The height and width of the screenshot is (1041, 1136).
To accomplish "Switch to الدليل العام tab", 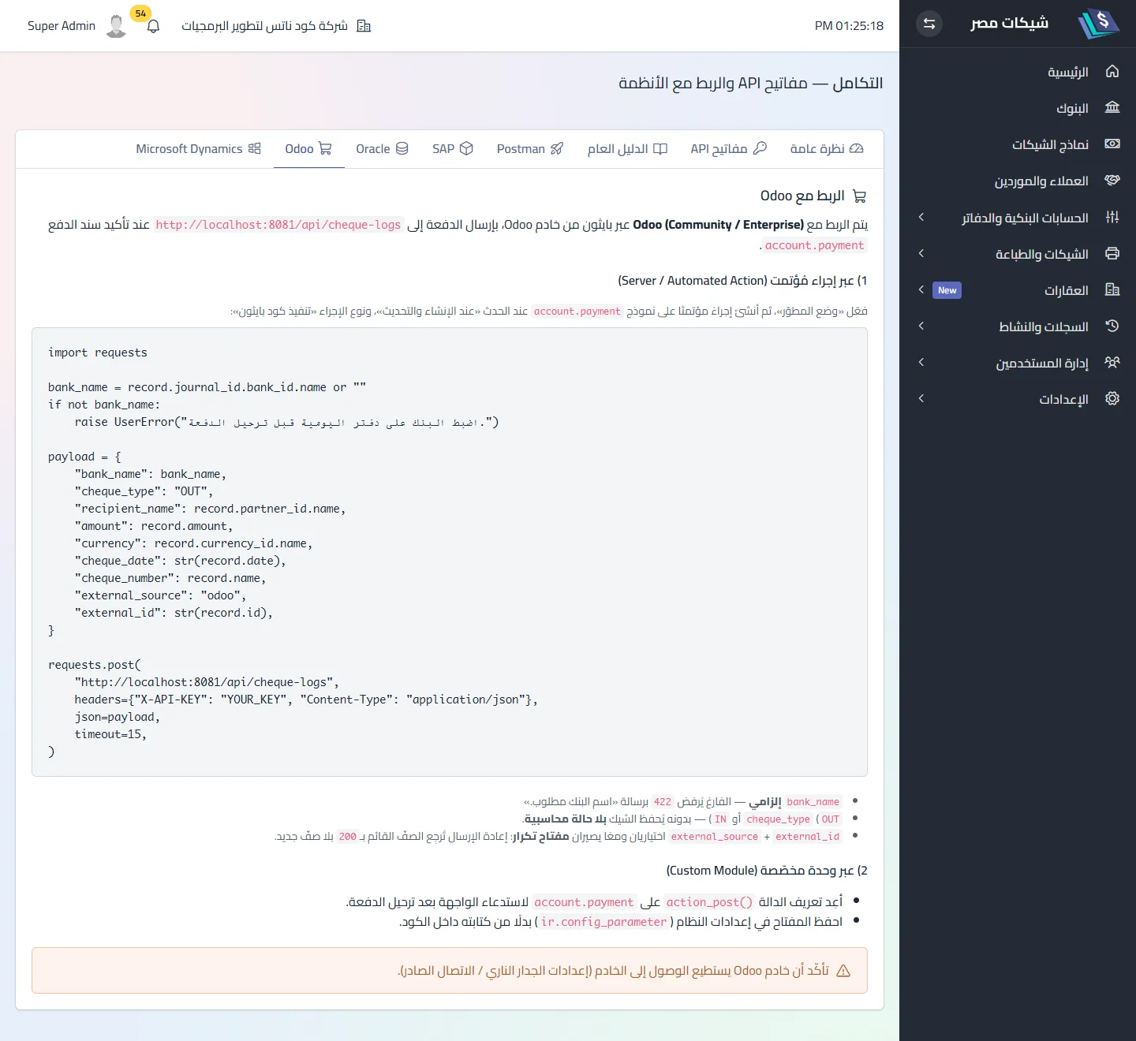I will [x=627, y=148].
